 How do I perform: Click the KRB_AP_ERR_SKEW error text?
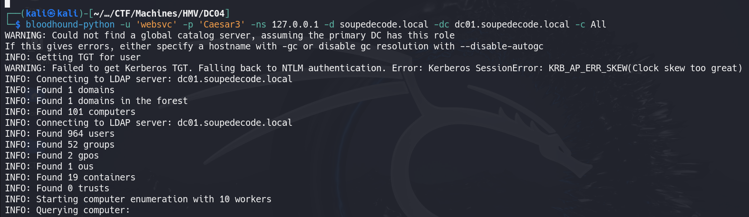pos(588,68)
